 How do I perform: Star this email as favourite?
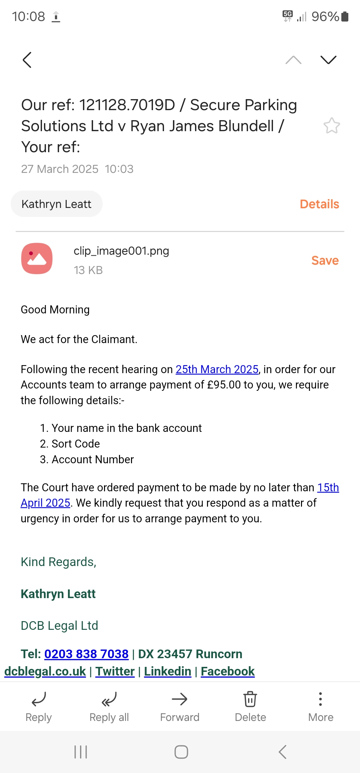[332, 126]
